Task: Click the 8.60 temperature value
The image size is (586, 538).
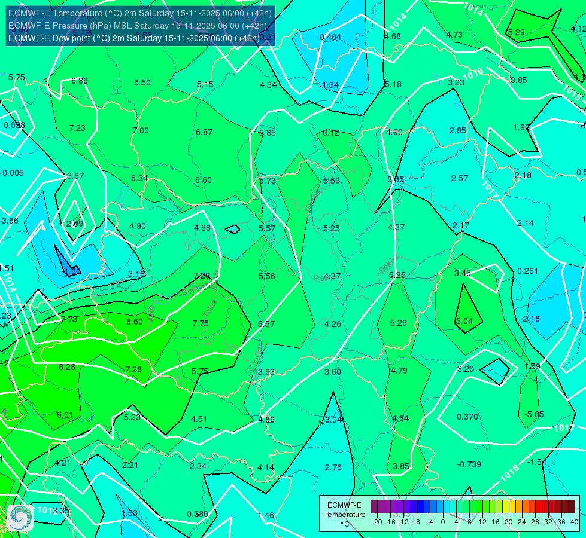Action: click(135, 322)
